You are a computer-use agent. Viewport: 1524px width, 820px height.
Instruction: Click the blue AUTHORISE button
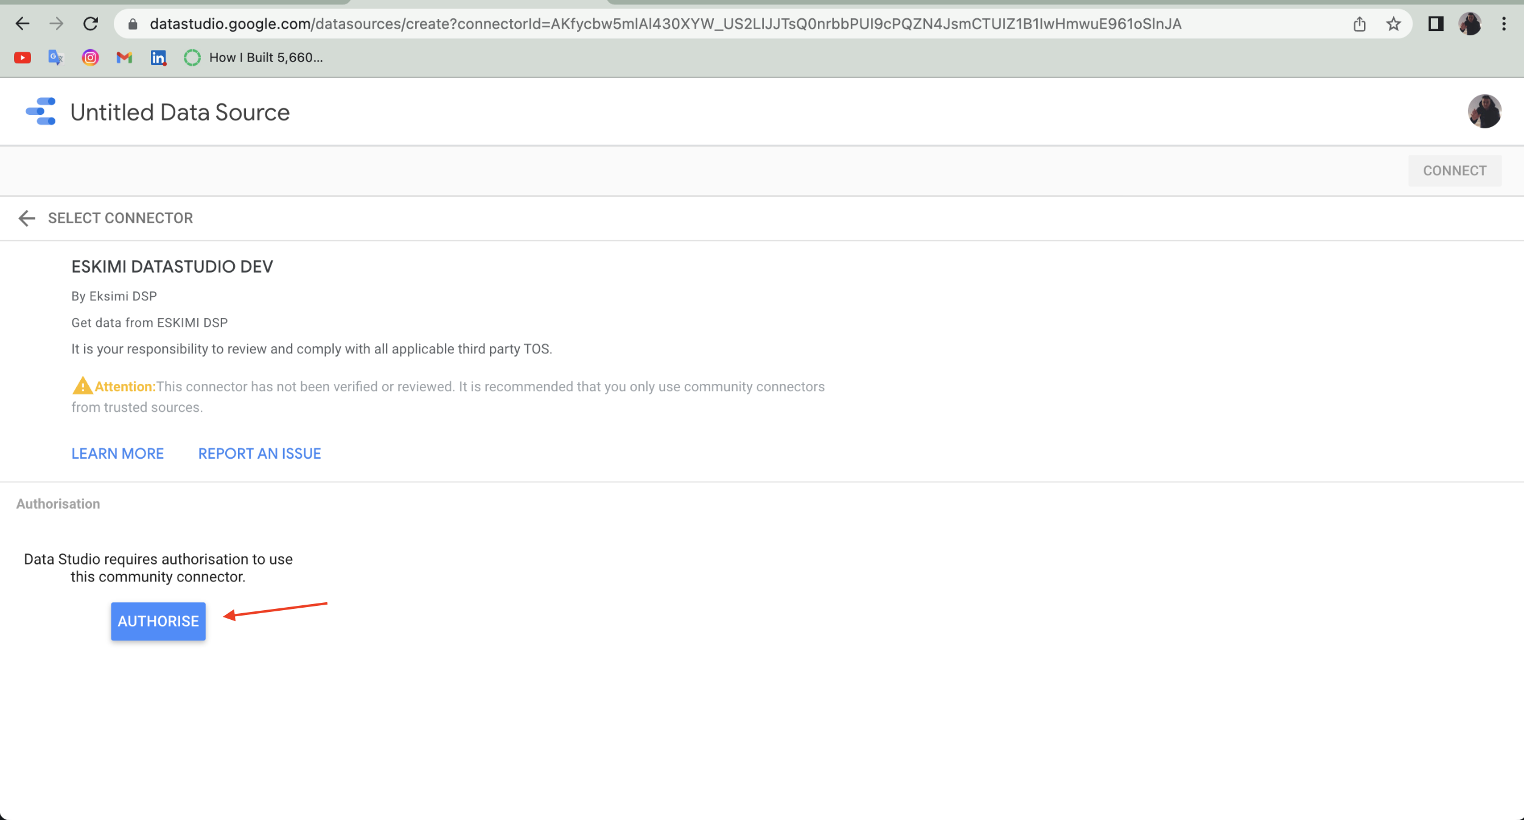[x=158, y=621]
